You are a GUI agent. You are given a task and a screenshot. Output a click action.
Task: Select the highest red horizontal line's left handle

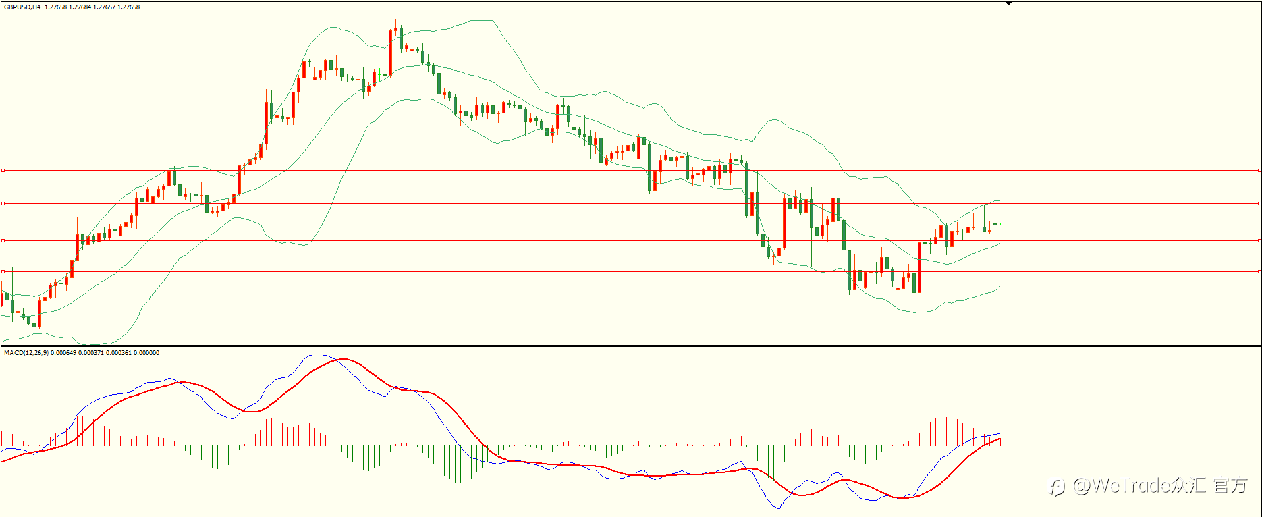3,171
